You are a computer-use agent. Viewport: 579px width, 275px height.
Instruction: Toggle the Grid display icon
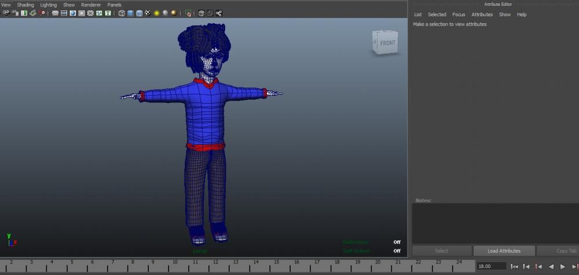[x=55, y=13]
